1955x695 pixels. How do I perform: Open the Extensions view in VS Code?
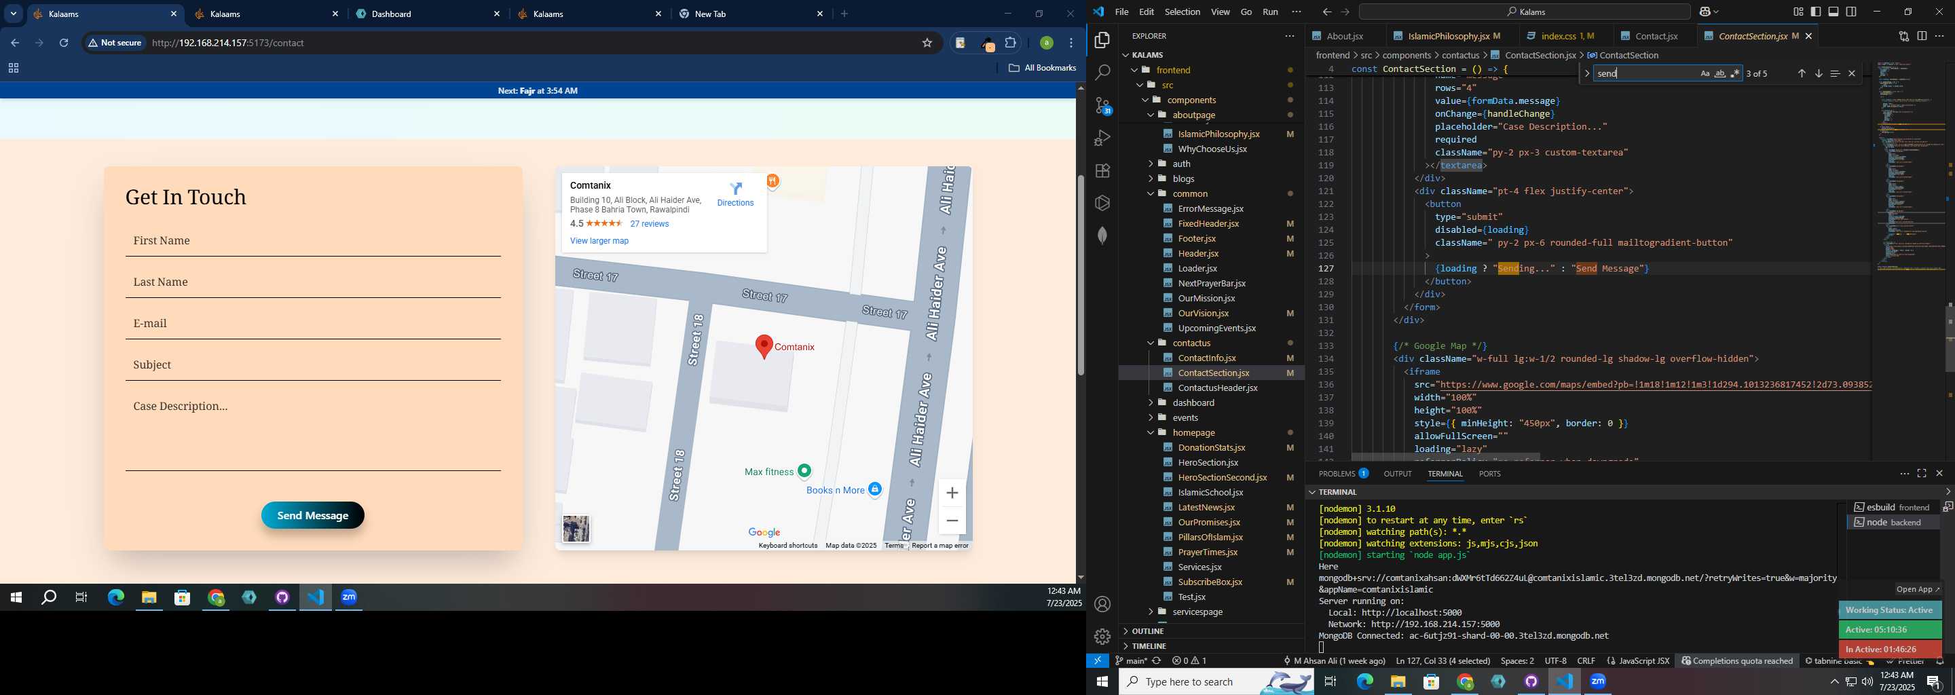tap(1102, 171)
